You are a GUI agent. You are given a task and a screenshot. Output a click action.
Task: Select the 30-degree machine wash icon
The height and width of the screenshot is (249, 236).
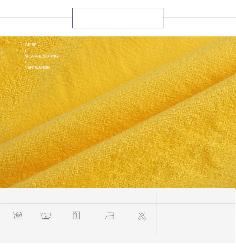(46, 216)
